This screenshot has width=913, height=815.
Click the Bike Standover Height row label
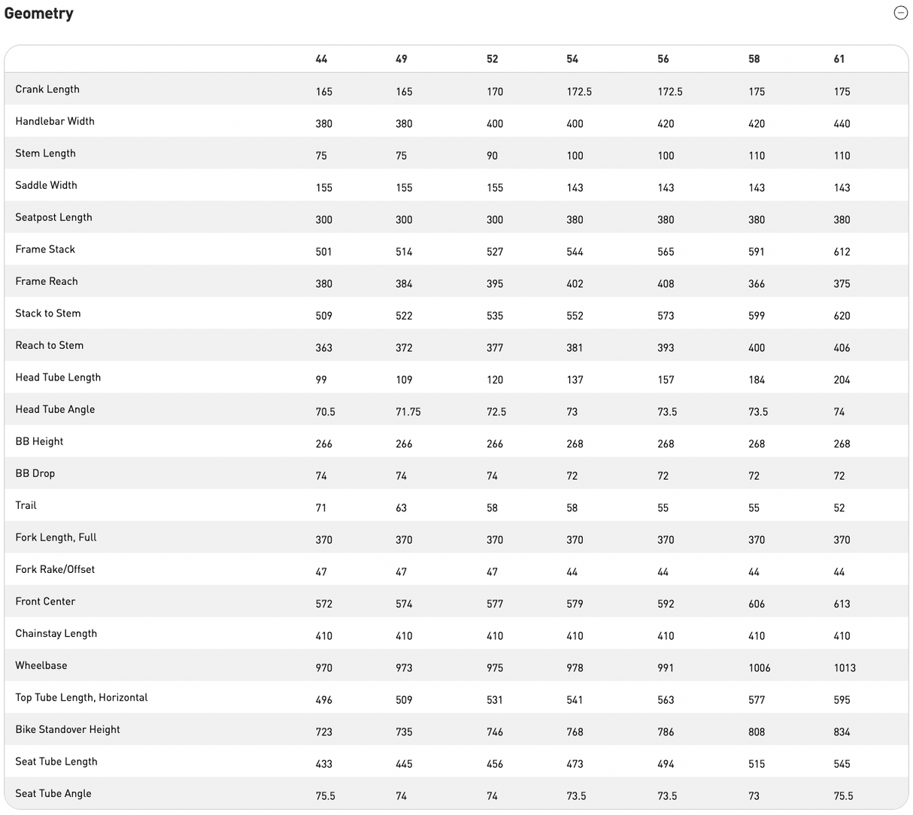tap(68, 729)
